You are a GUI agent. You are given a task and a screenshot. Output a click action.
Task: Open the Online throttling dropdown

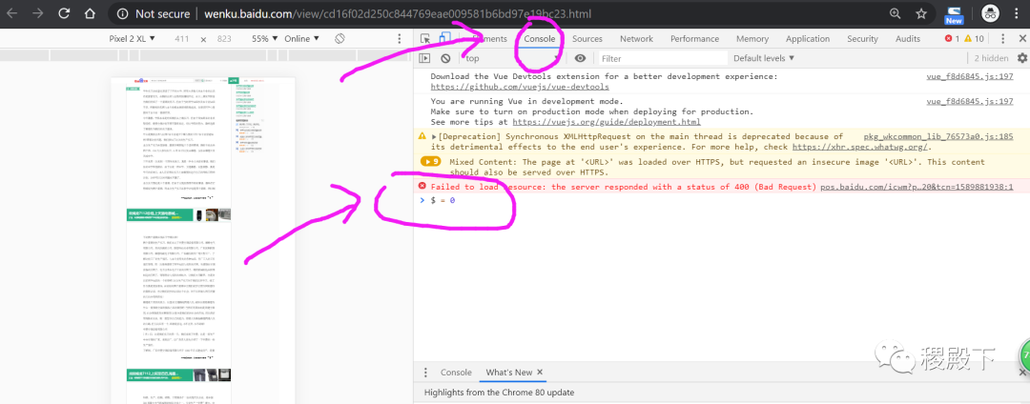tap(301, 39)
